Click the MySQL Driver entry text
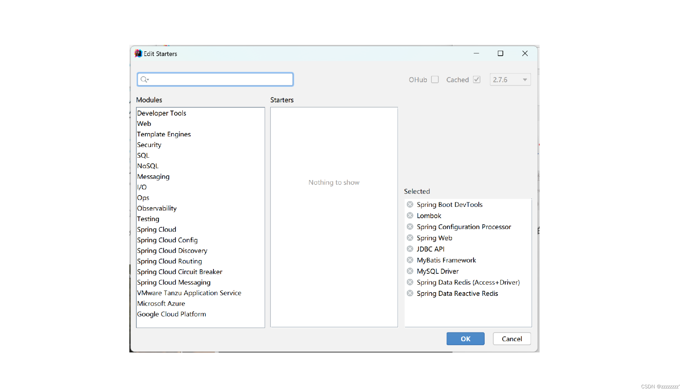 pyautogui.click(x=438, y=271)
